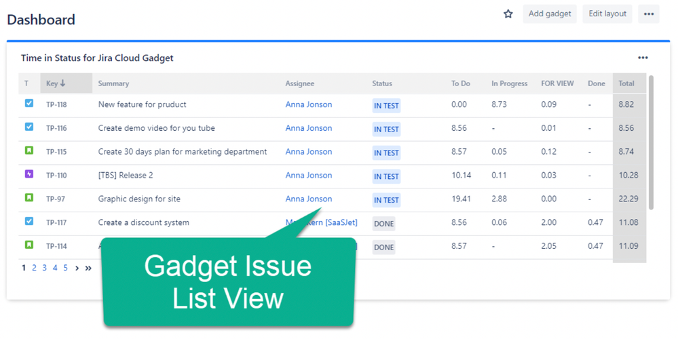Screen dimensions: 678x339
Task: Open issue key TP-114
Action: [56, 246]
